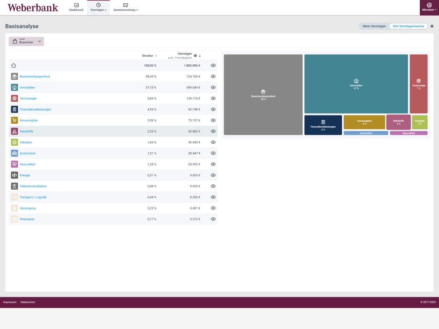
Task: Open the nach Branchen dropdown
Action: [26, 41]
